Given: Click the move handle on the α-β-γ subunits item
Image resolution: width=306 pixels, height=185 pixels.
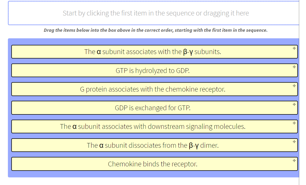Looking at the screenshot, I should pyautogui.click(x=294, y=48).
